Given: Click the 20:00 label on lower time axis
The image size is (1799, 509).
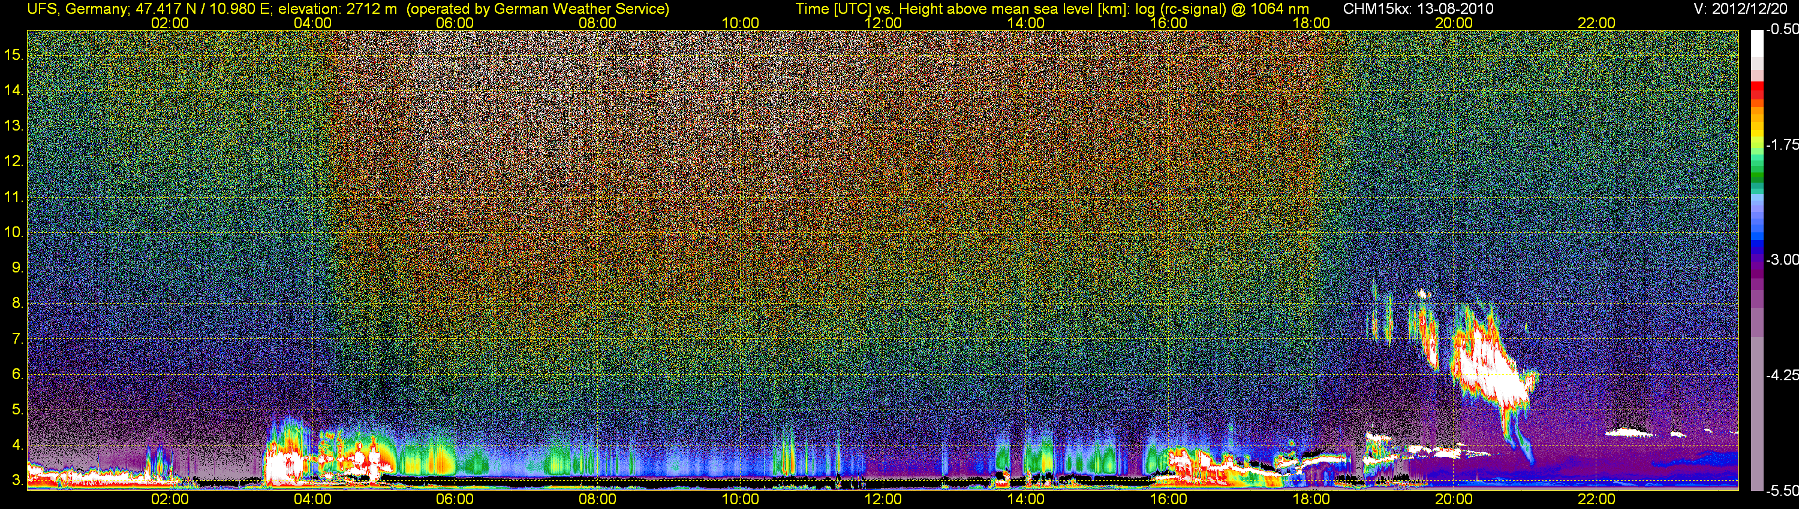Looking at the screenshot, I should pos(1454,499).
